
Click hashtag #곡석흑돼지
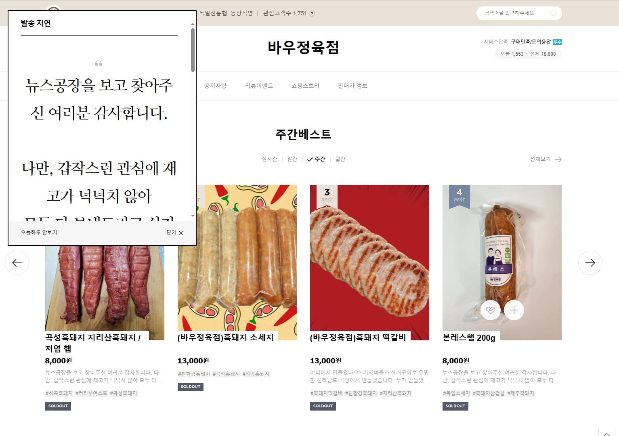(226, 374)
